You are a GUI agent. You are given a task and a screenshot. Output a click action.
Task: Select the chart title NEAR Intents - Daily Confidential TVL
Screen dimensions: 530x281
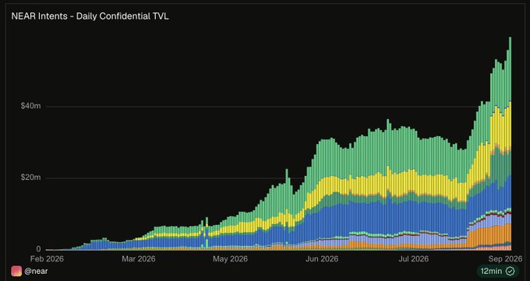90,16
